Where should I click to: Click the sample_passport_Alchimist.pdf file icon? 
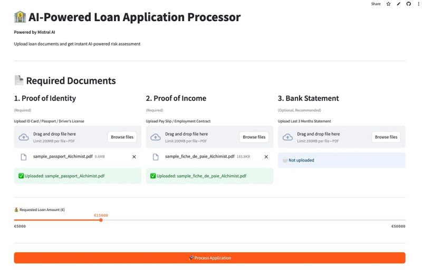click(23, 157)
